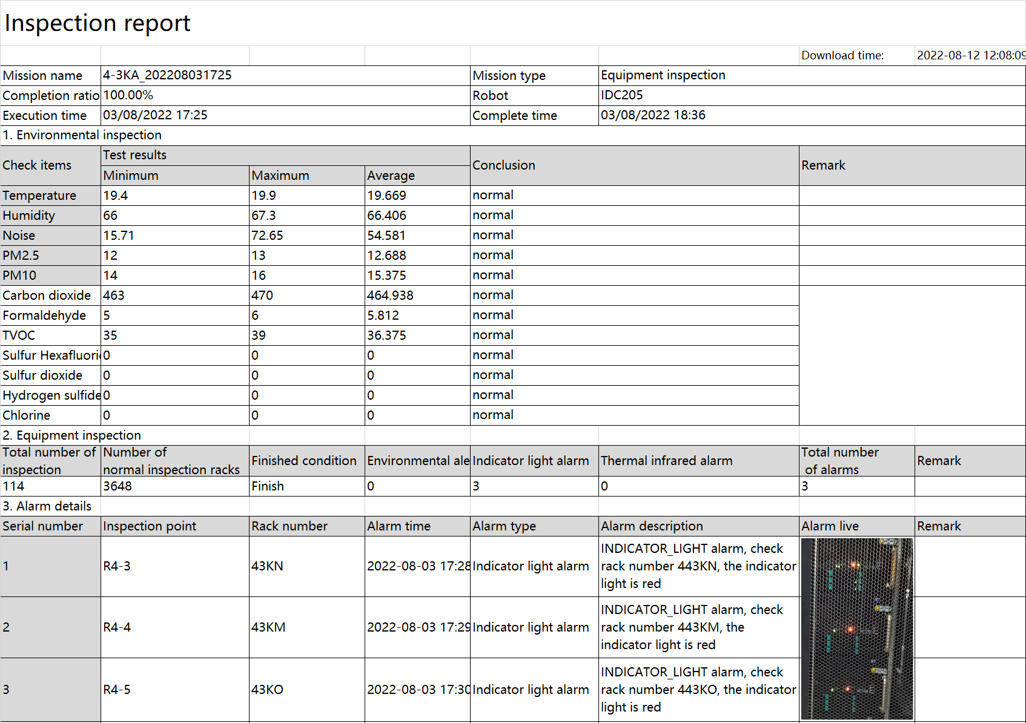
Task: Click the download time value 2022-08-12
Action: (969, 56)
